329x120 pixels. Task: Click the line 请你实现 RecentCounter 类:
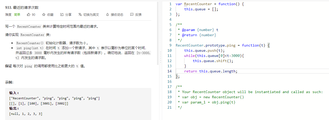[28, 35]
